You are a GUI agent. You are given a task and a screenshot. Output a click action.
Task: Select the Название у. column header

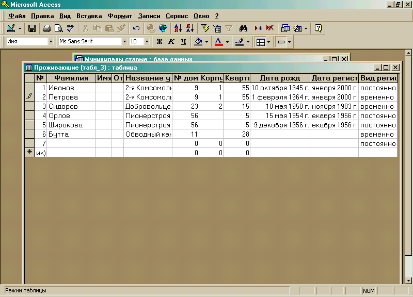(x=148, y=78)
